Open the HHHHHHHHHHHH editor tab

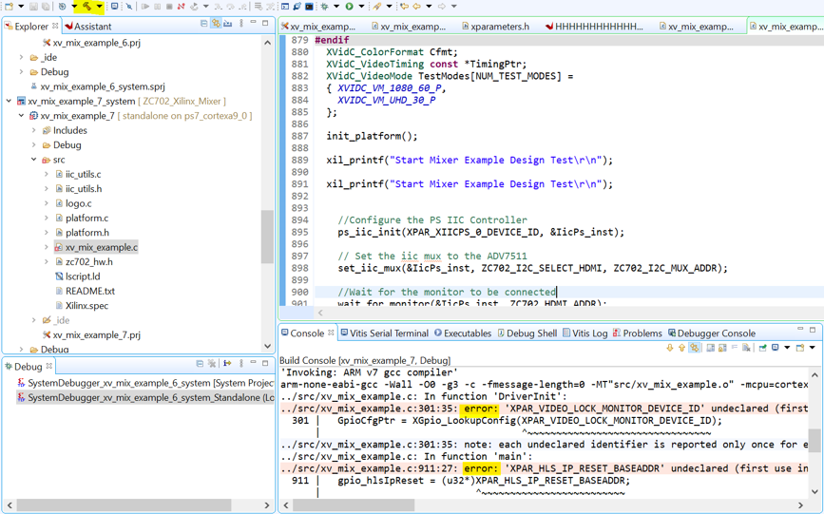[x=594, y=27]
